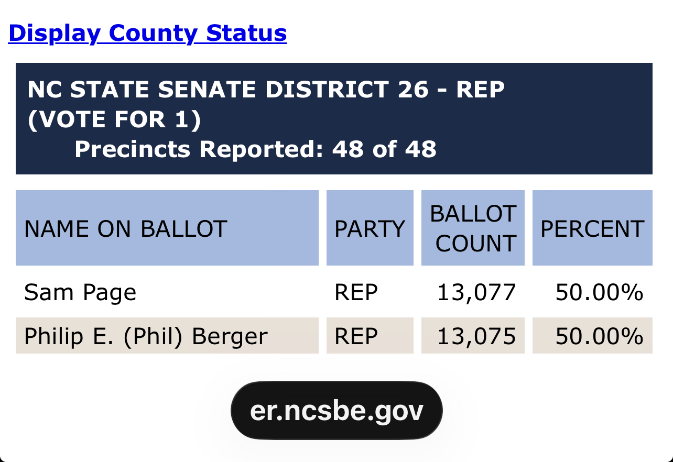Click the "48 of 48" precinct count
673x462 pixels.
click(384, 149)
